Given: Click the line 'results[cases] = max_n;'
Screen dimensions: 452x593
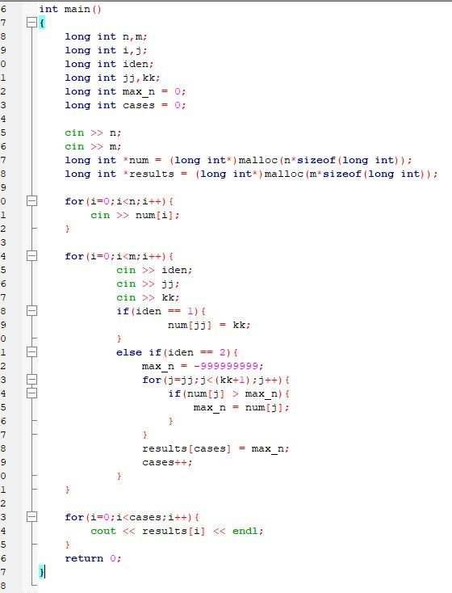Looking at the screenshot, I should tap(216, 448).
